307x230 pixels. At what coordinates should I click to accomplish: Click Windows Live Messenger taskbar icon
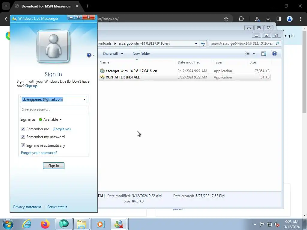click(x=119, y=224)
